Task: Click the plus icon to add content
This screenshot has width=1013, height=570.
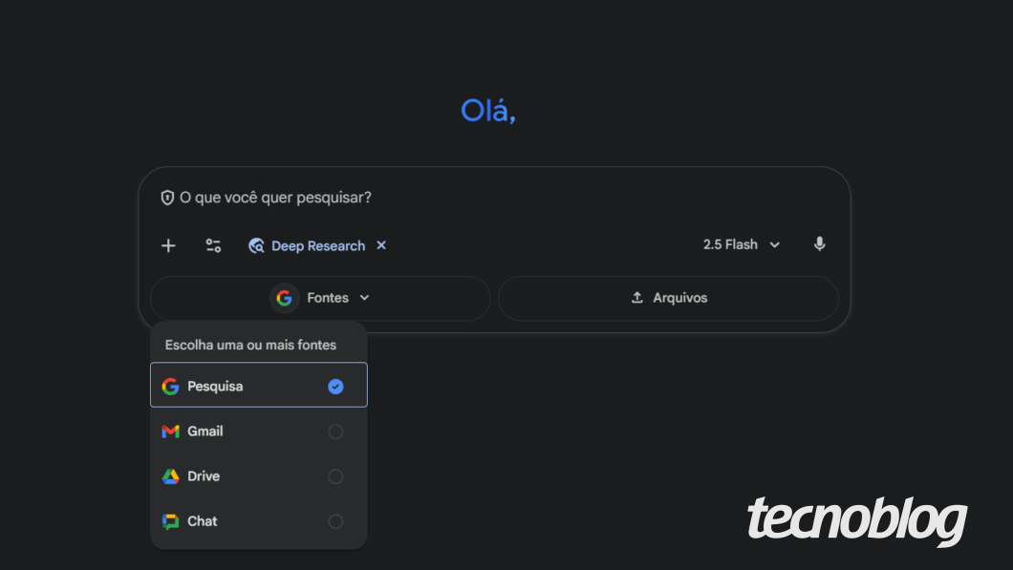Action: pos(168,245)
